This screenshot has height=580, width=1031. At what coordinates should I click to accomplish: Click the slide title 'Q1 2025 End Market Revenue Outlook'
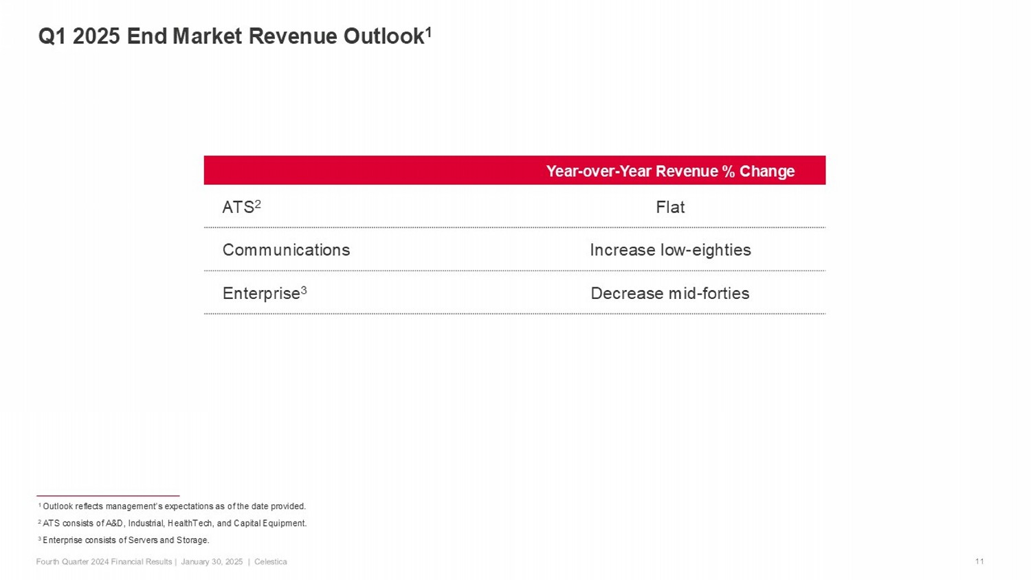(x=230, y=36)
